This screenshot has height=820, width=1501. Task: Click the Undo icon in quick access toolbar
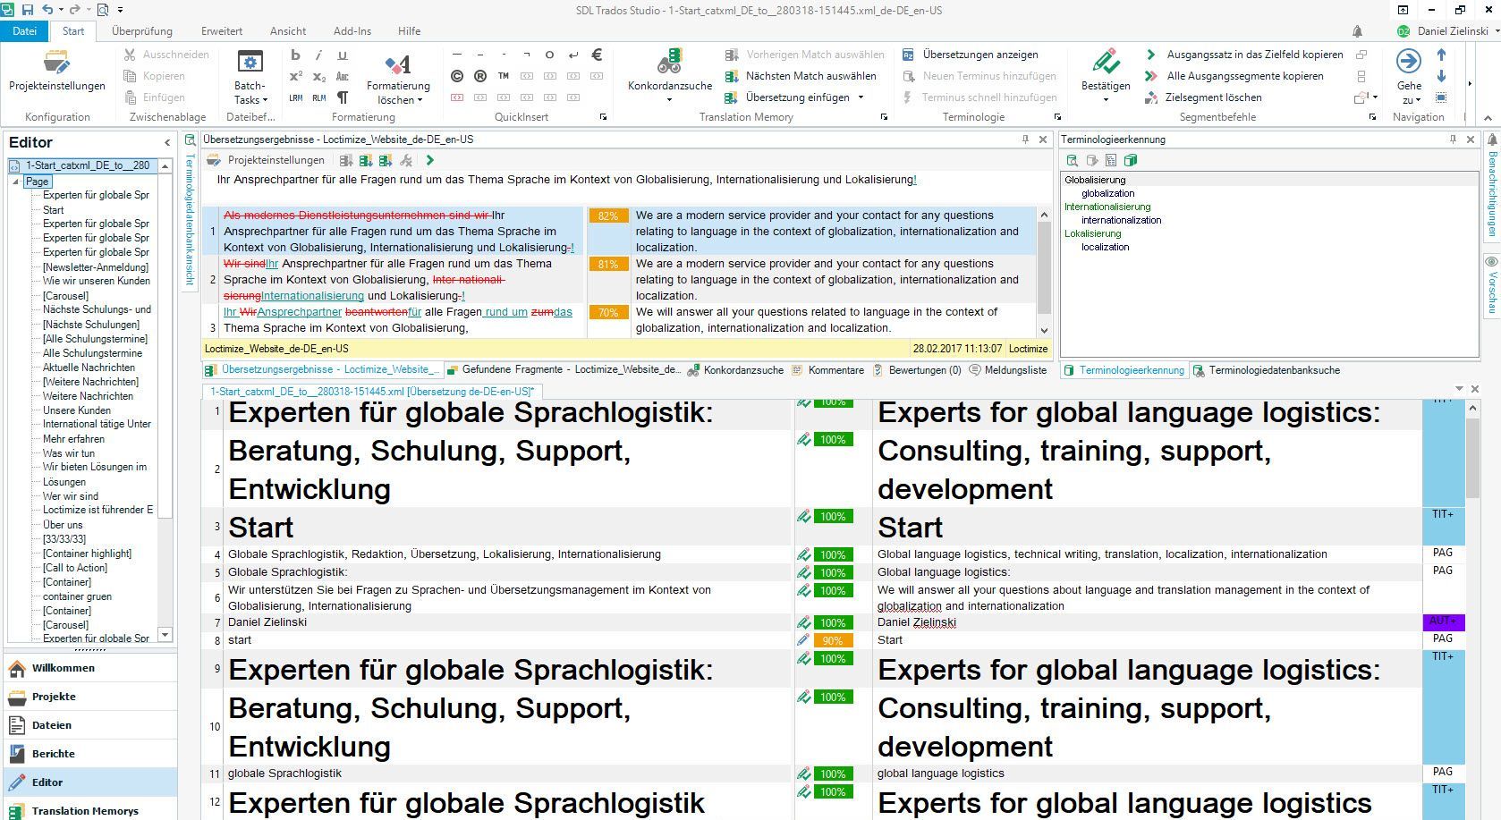(48, 10)
